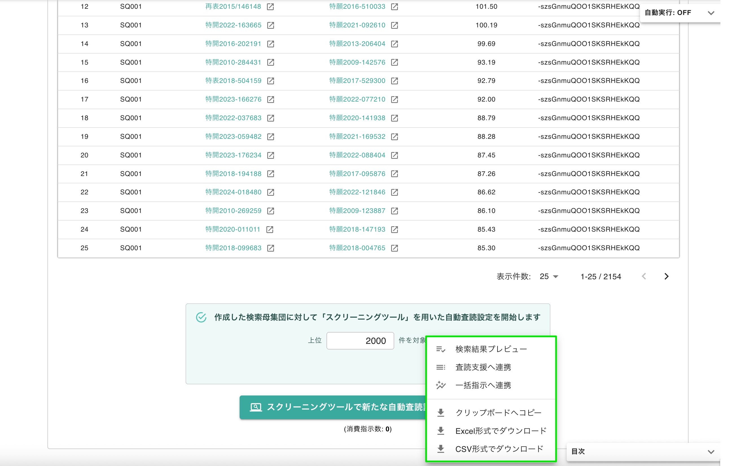732x466 pixels.
Task: Open external link icon next to 特開2018-099683
Action: click(x=271, y=248)
